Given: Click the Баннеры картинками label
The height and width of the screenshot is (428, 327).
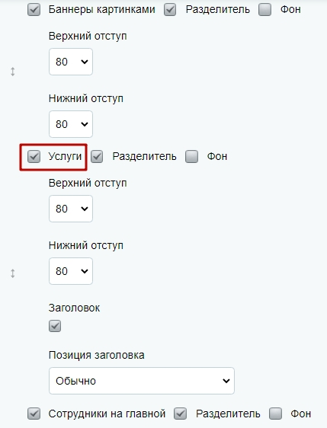Looking at the screenshot, I should (x=102, y=10).
